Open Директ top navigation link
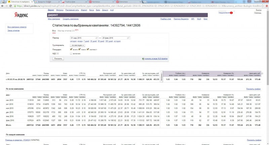 click(51, 10)
